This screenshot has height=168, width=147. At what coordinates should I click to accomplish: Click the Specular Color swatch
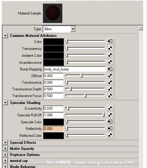tap(54, 122)
